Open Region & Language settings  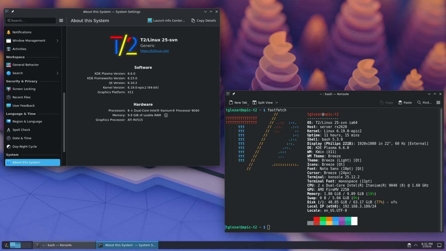coord(32,121)
